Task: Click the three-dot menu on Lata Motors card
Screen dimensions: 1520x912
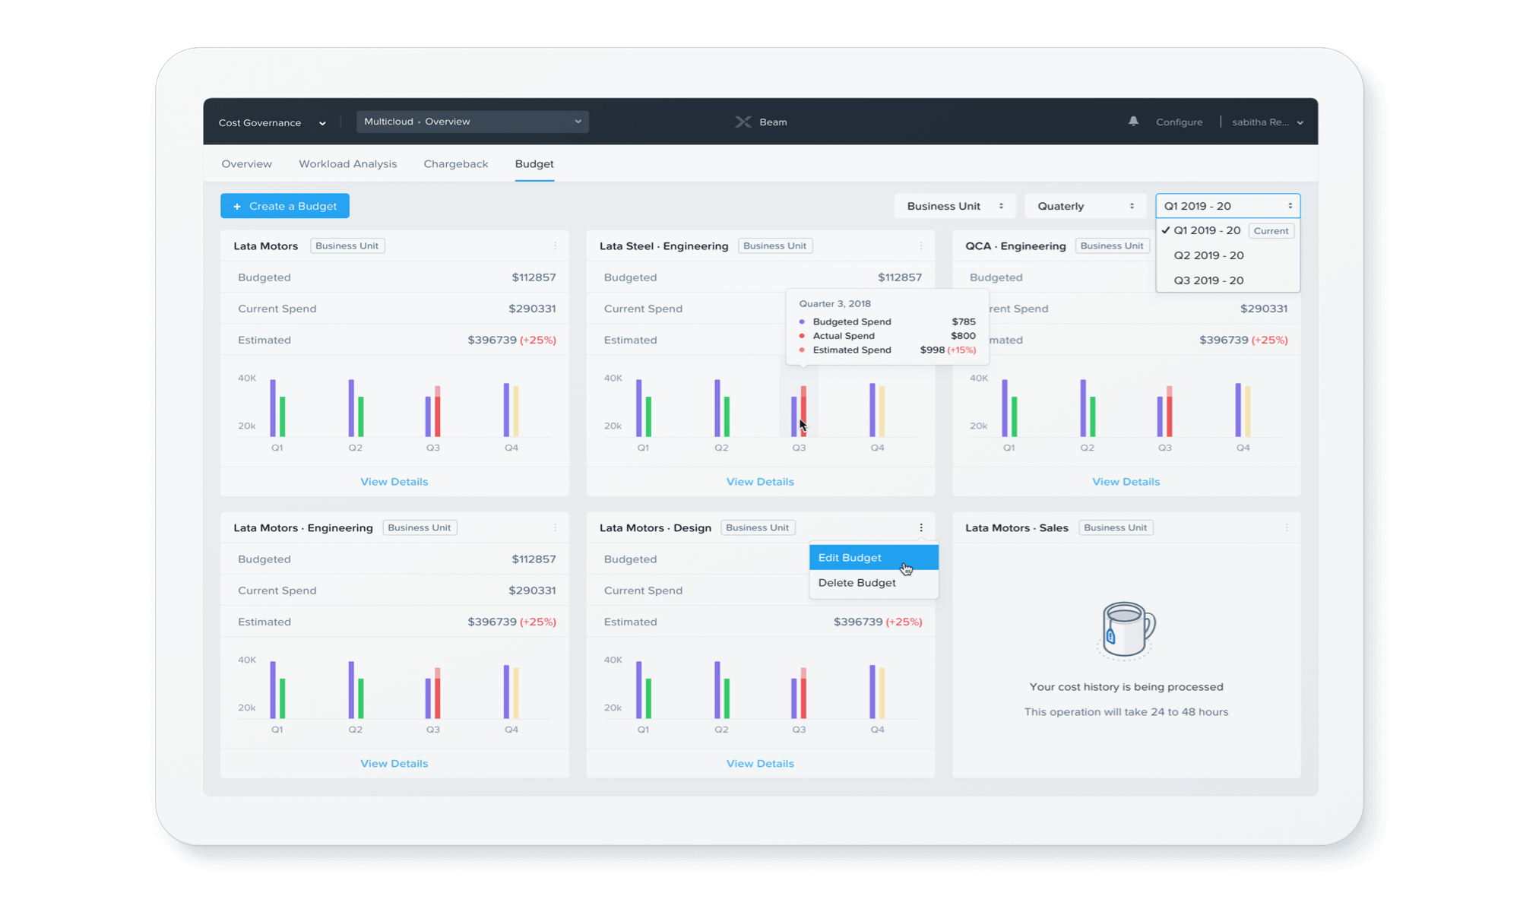Action: click(556, 245)
